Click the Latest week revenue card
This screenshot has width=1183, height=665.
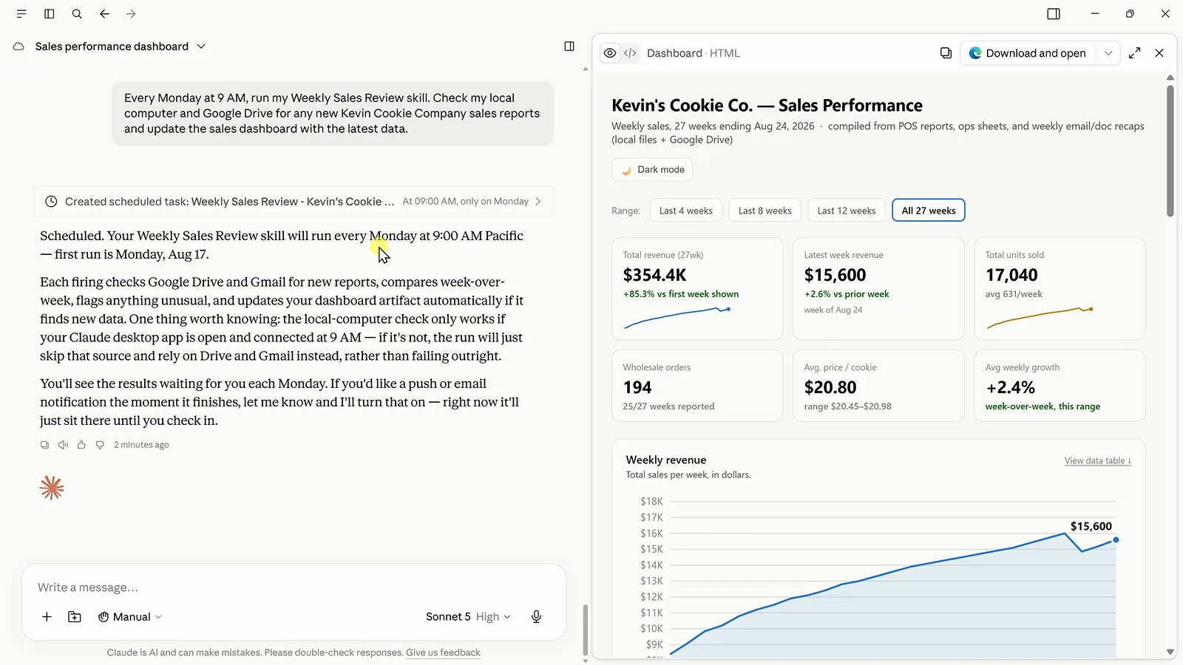point(878,289)
